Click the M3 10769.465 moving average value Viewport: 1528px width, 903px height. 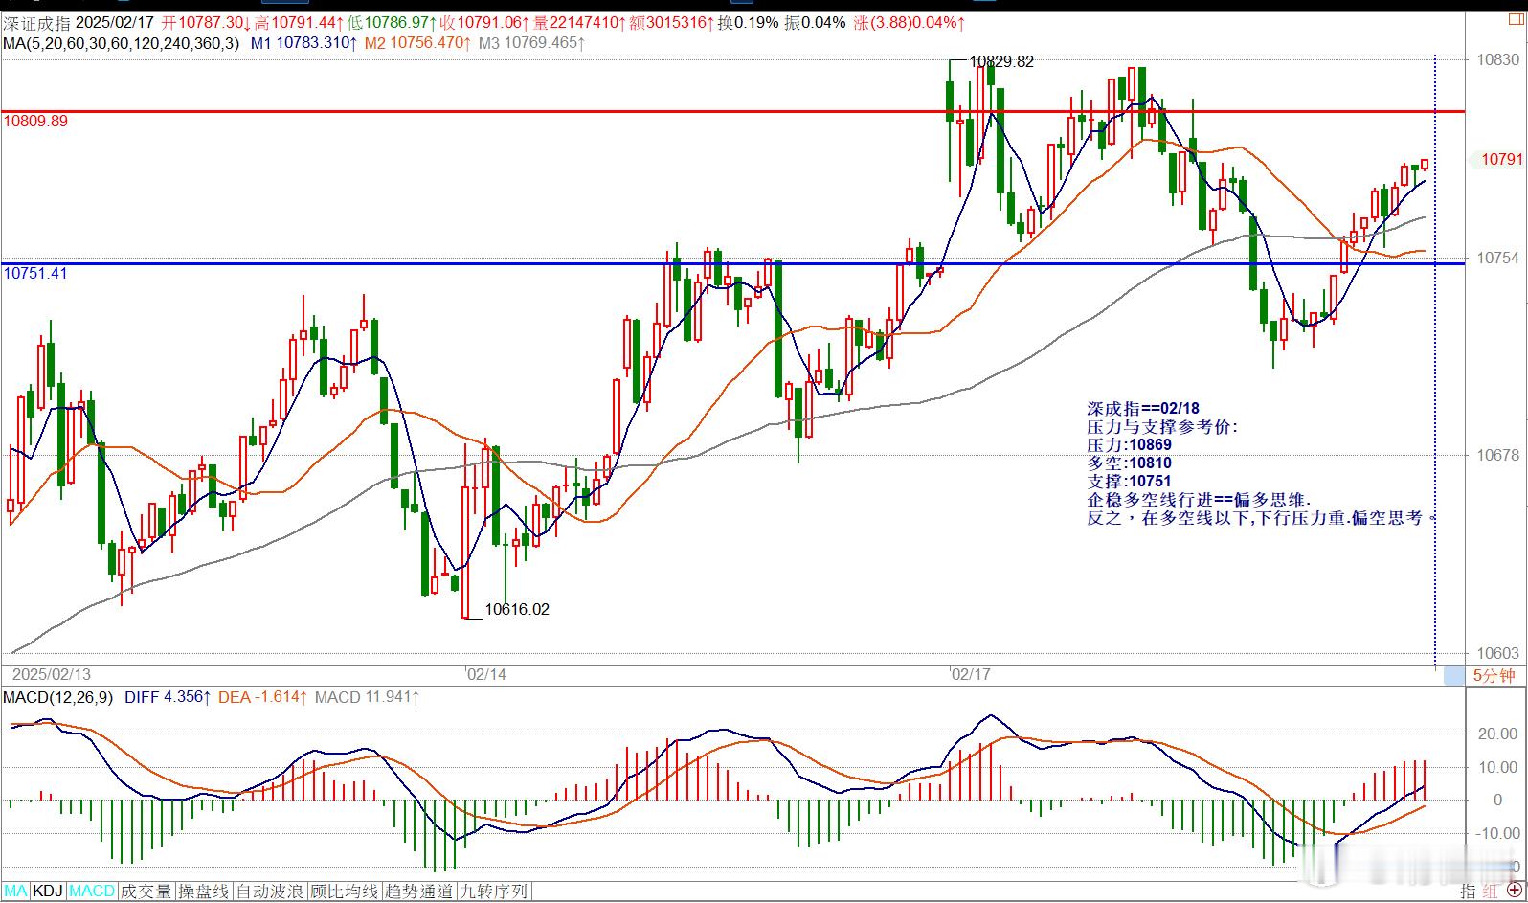point(531,42)
